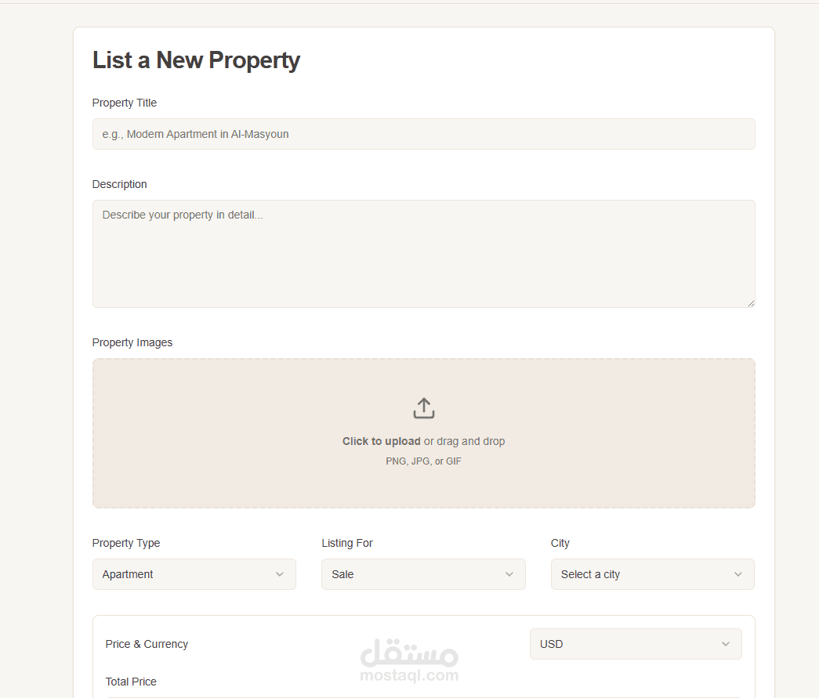Open the dropdown showing Apartment
The width and height of the screenshot is (819, 698).
[194, 574]
